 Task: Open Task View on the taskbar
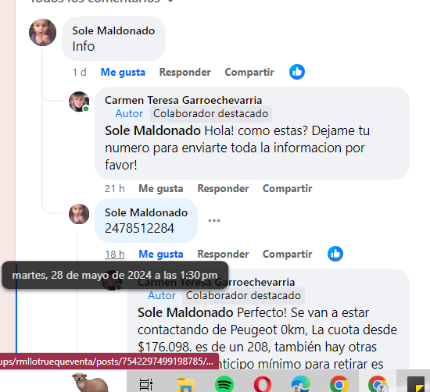click(146, 384)
